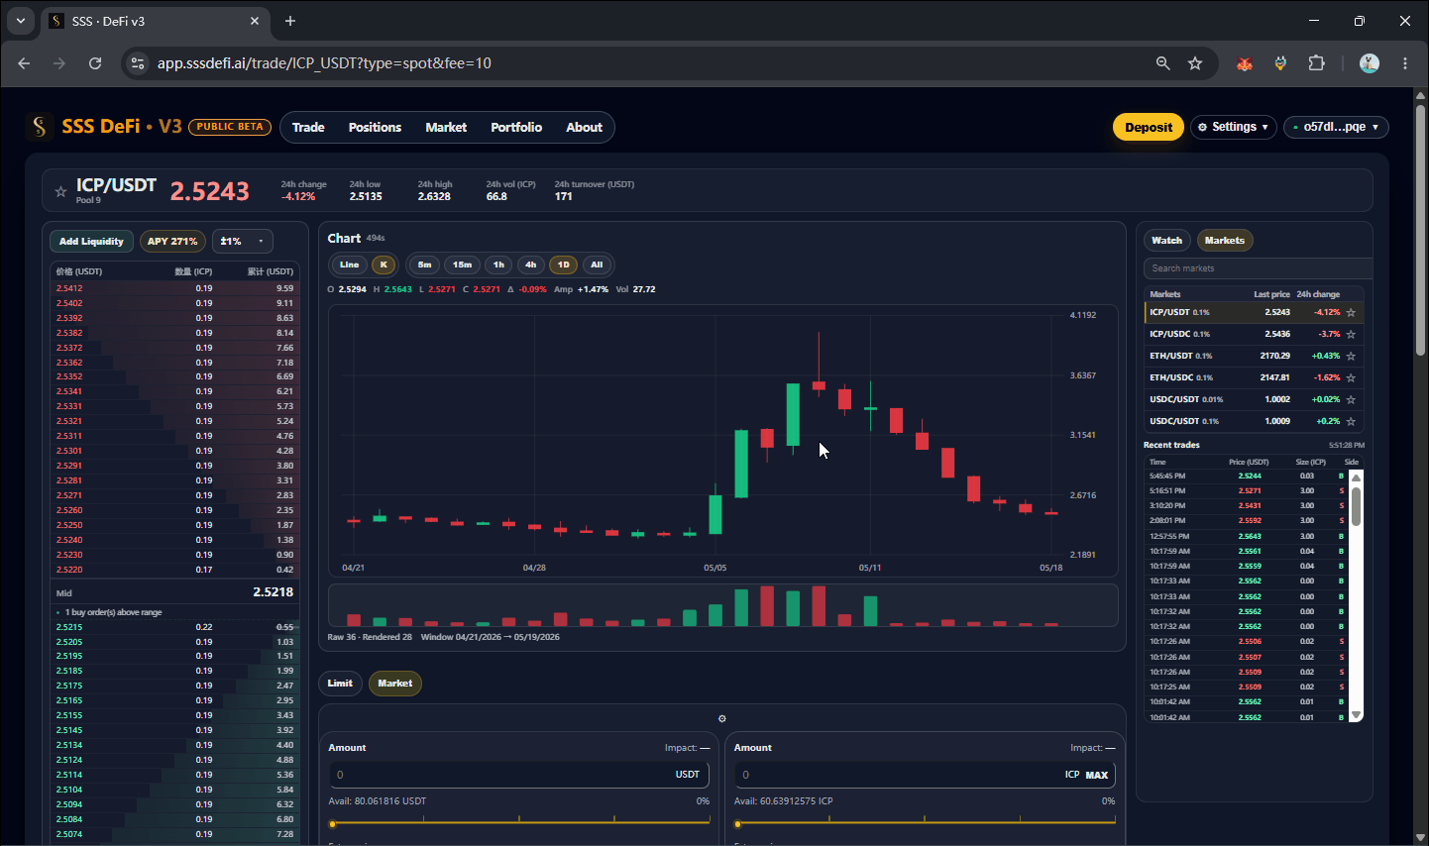Reload the page in Chrome
The height and width of the screenshot is (846, 1429).
(x=95, y=63)
